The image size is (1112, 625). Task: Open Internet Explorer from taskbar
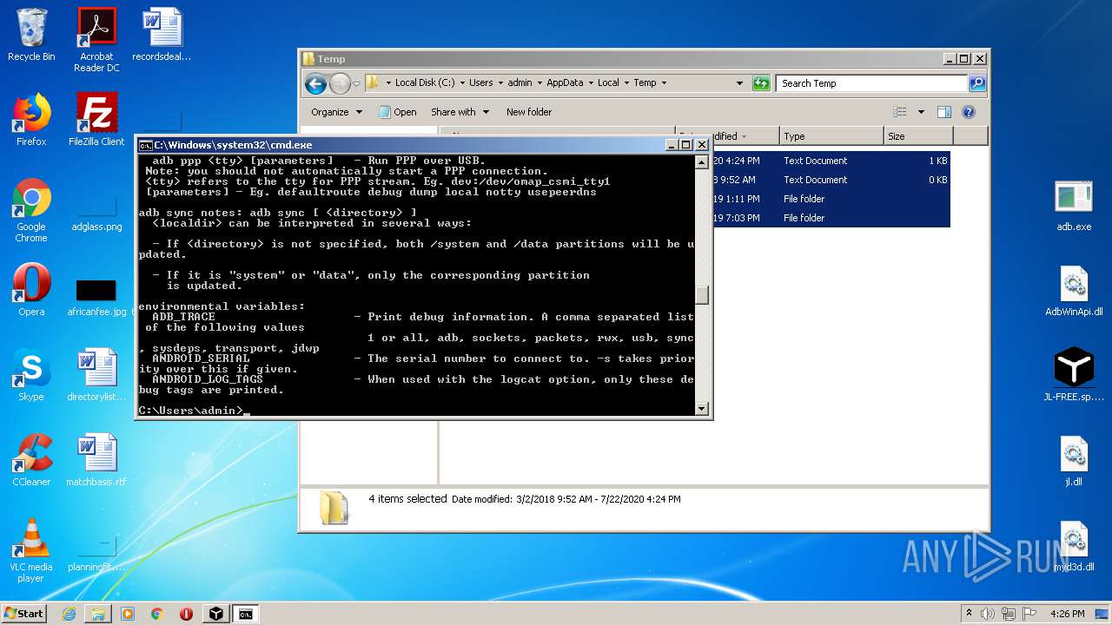pos(69,614)
